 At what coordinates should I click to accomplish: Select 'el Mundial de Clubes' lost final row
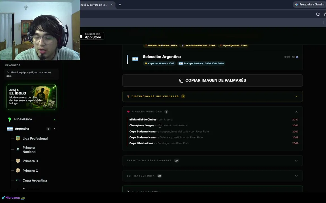[213, 120]
